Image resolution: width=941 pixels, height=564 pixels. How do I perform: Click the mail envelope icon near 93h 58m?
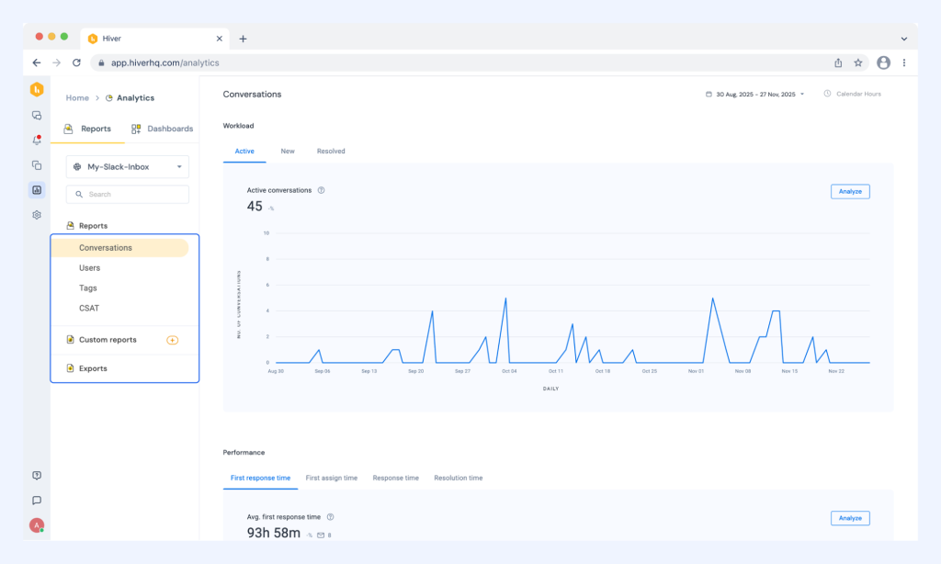321,536
